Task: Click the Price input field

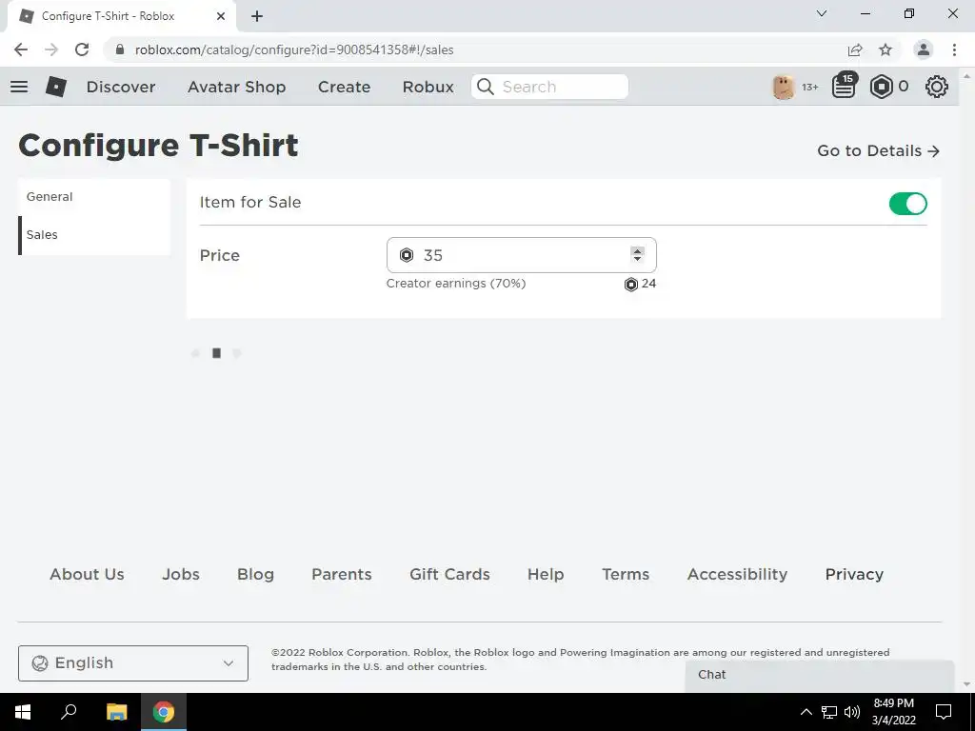Action: [521, 255]
